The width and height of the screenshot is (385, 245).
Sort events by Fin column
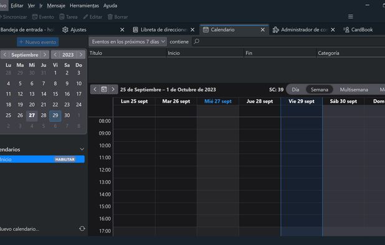[x=280, y=53]
